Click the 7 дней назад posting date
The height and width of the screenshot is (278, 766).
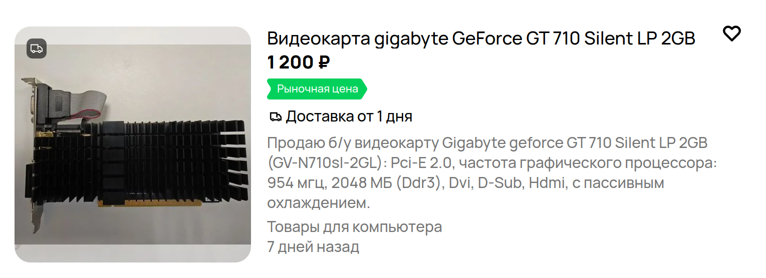pos(313,247)
